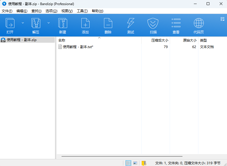Screen dimensions: 227x166
Task: Open the 视图(V) menu
Action: pyautogui.click(x=67, y=11)
